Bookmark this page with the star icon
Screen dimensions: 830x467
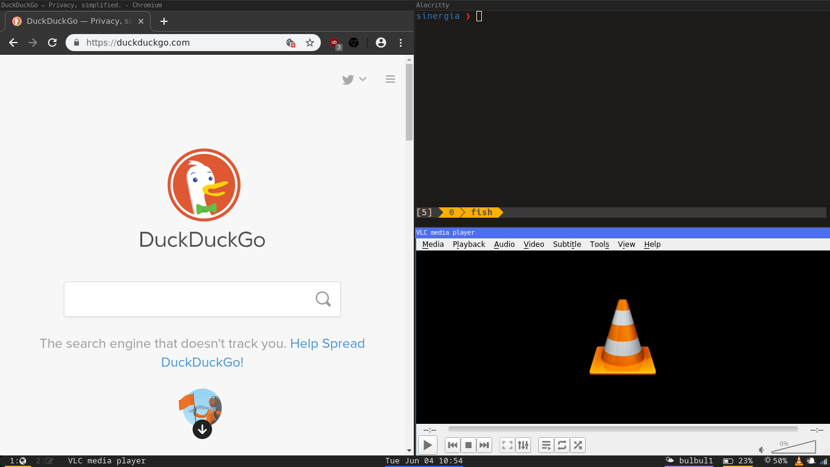click(310, 43)
